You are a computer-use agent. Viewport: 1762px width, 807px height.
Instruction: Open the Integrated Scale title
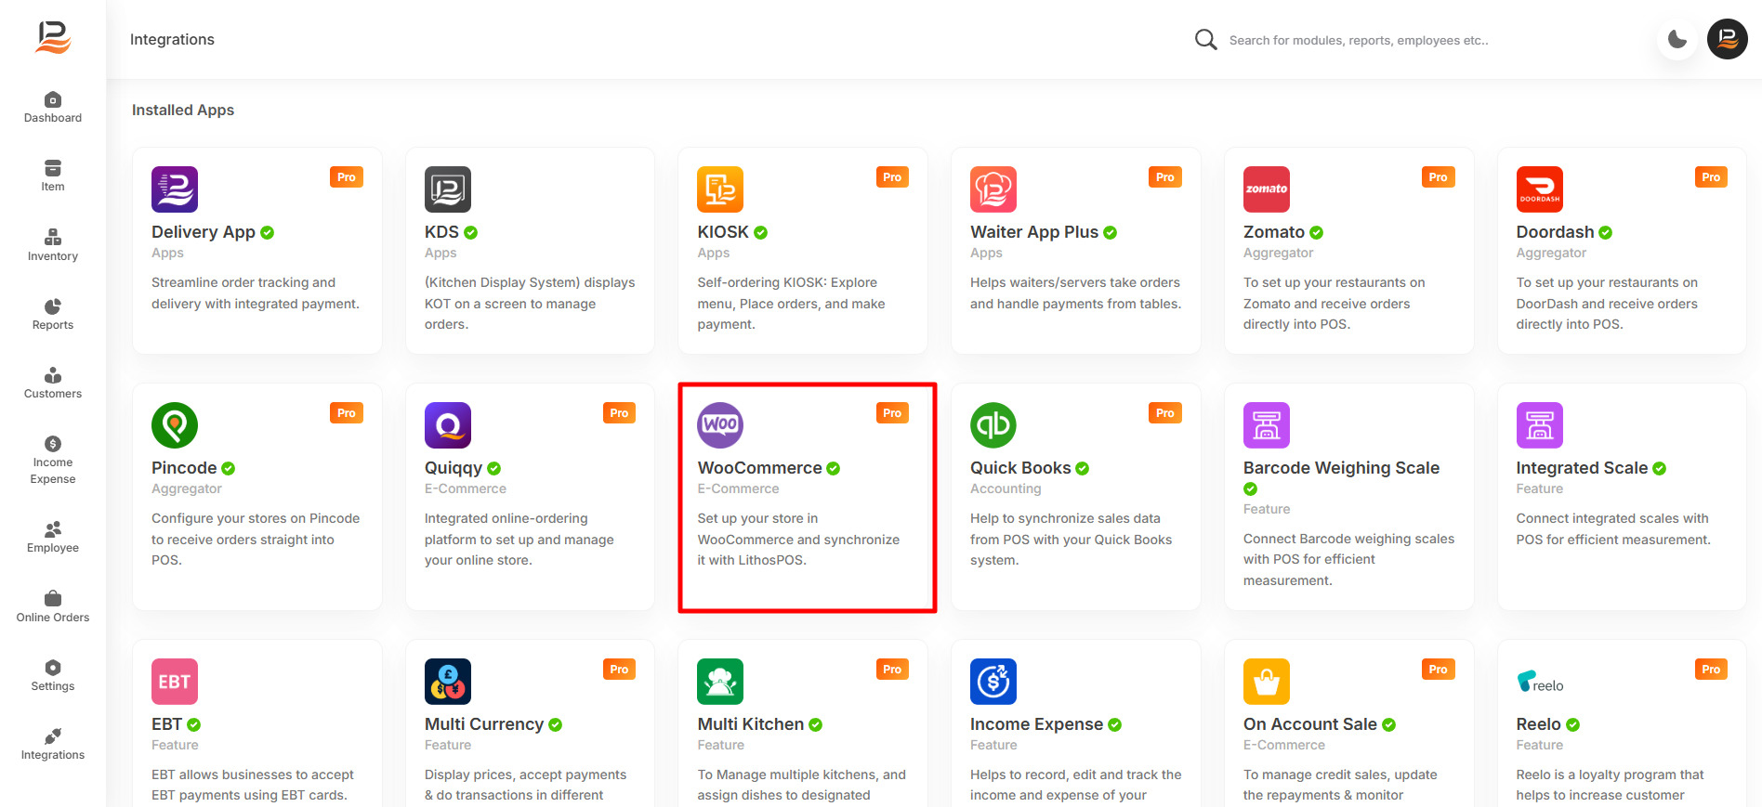tap(1582, 468)
